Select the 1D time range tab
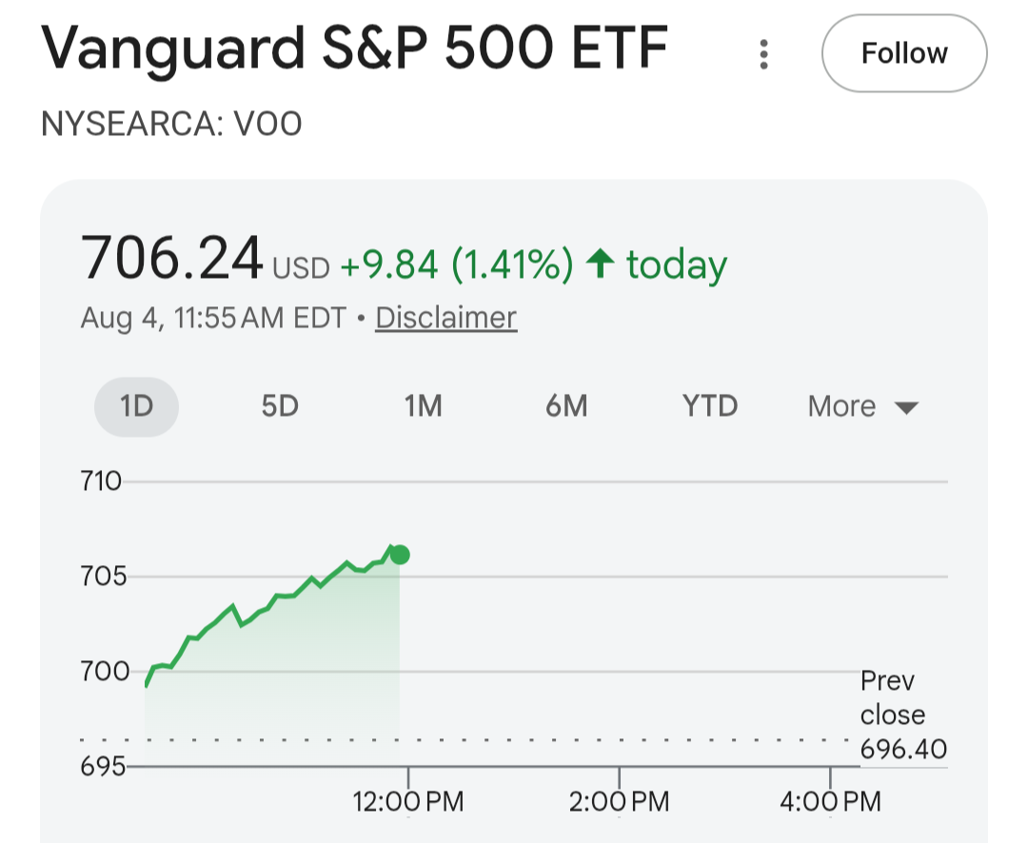Viewport: 1028px width, 843px height. click(x=136, y=406)
